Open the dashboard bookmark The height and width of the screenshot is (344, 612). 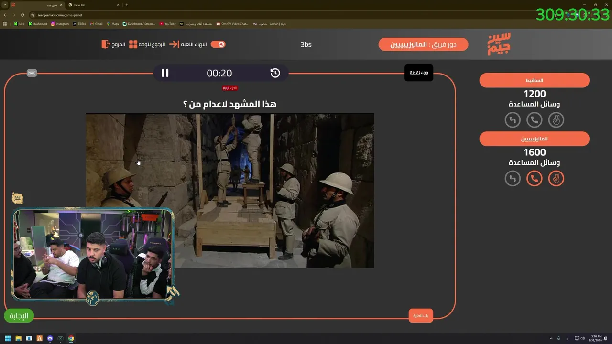[x=38, y=24]
